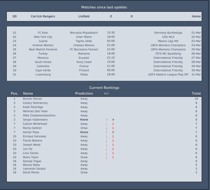210x190 pixels.
Task: Click the red down arrow for Ronny Geßner
Action: click(x=107, y=128)
